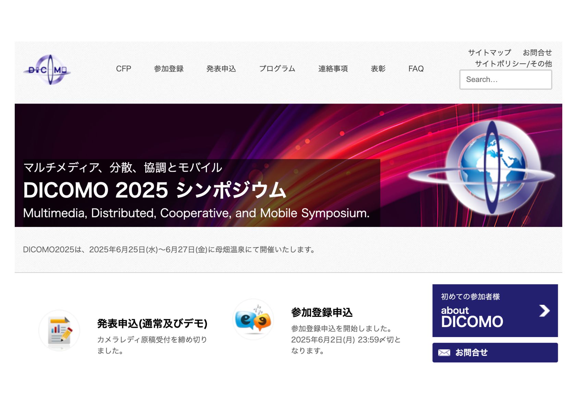Open the CFP menu item
This screenshot has width=577, height=408.
coord(123,69)
